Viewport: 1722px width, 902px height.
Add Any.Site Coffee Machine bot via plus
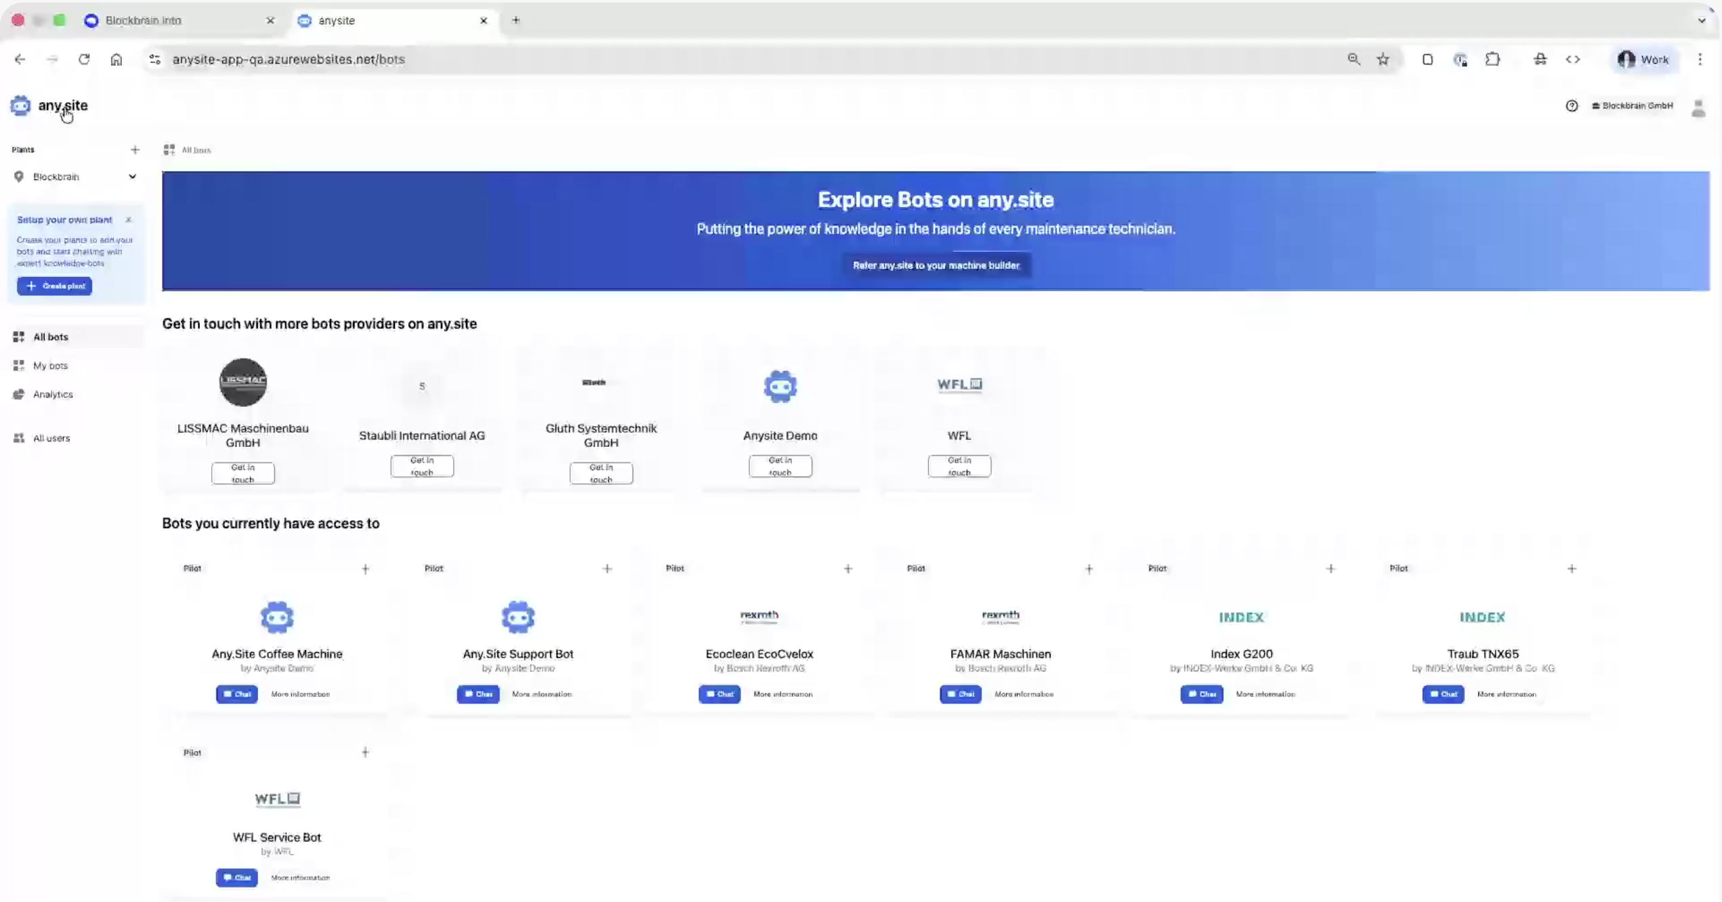365,569
